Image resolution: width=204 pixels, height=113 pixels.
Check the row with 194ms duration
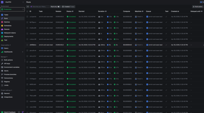click(27, 45)
